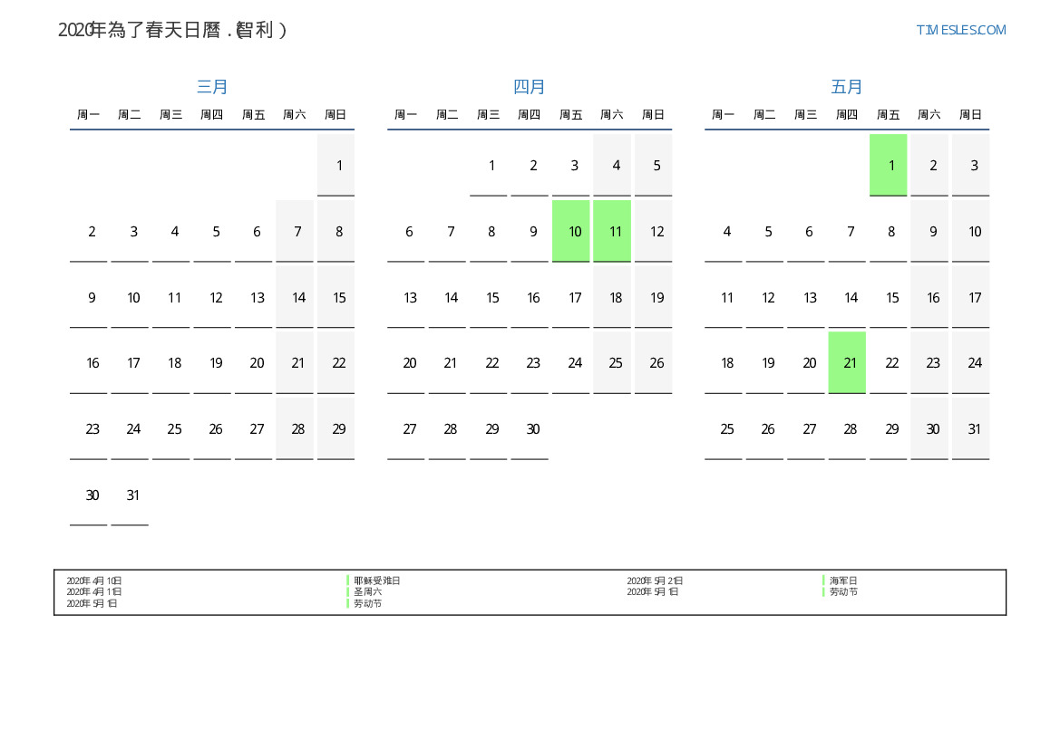Screen dimensions: 1060x749
Task: Select April 22 in the calendar
Action: pos(491,362)
